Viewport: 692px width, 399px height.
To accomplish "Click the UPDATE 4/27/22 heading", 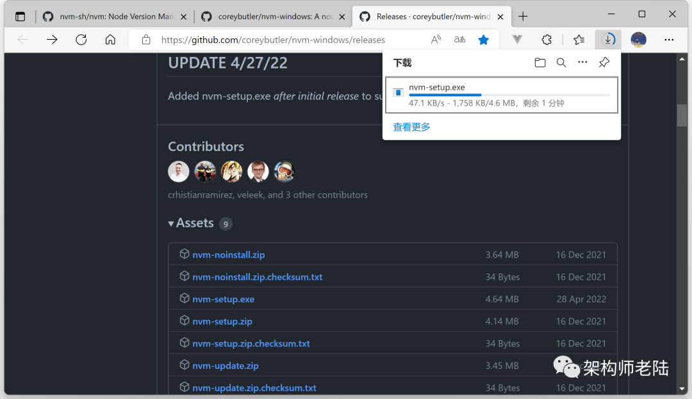I will coord(227,63).
